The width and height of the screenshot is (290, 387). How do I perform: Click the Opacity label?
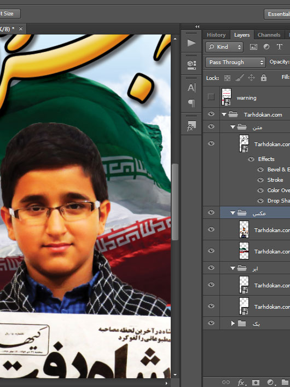(x=279, y=62)
